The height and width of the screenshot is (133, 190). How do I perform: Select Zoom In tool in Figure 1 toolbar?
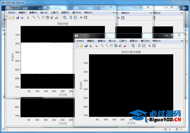34,18
